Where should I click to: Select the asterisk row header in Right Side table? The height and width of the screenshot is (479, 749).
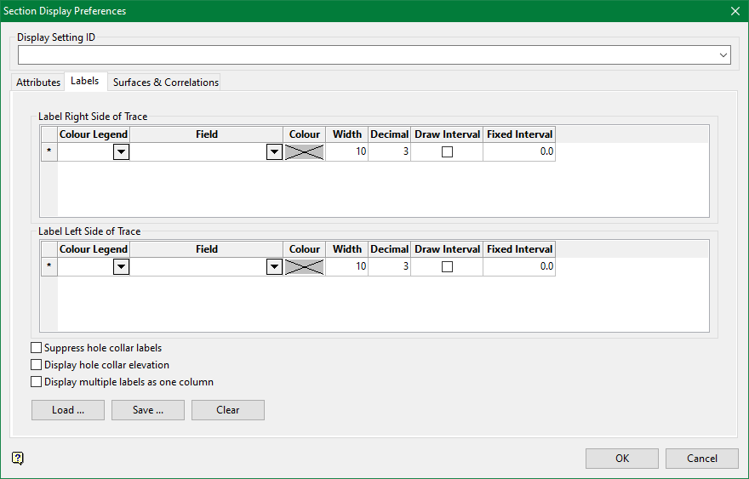click(49, 151)
